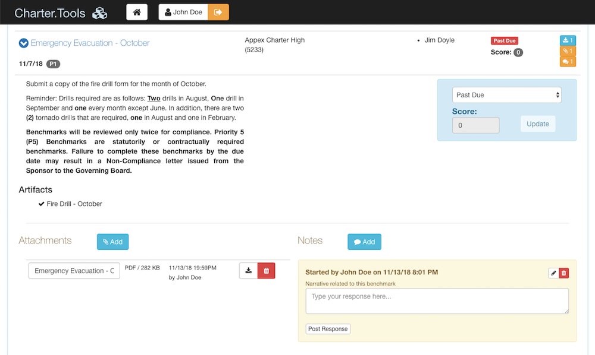
Task: Add a new attachment
Action: 112,242
